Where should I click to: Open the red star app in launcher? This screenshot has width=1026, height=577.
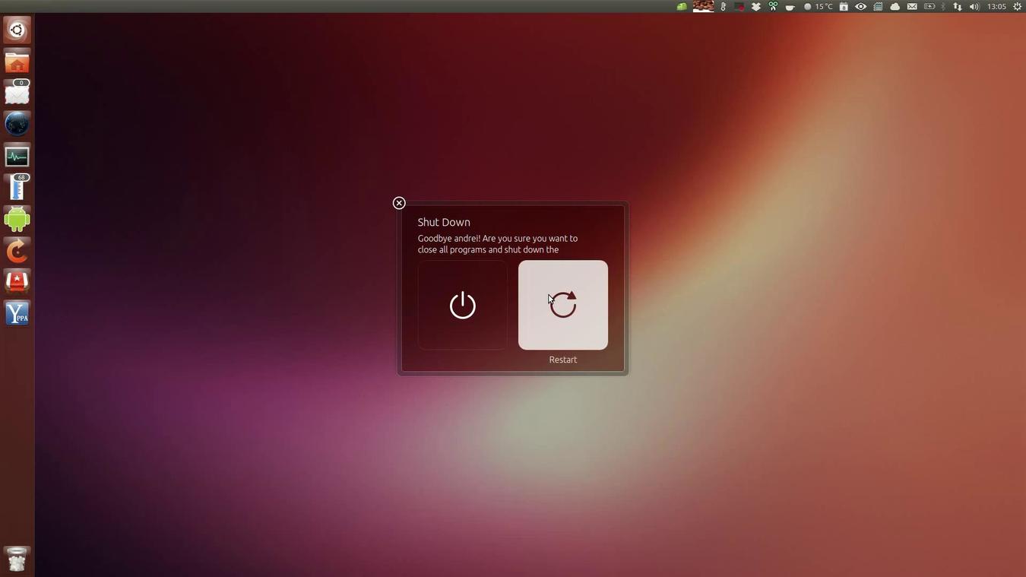click(17, 282)
